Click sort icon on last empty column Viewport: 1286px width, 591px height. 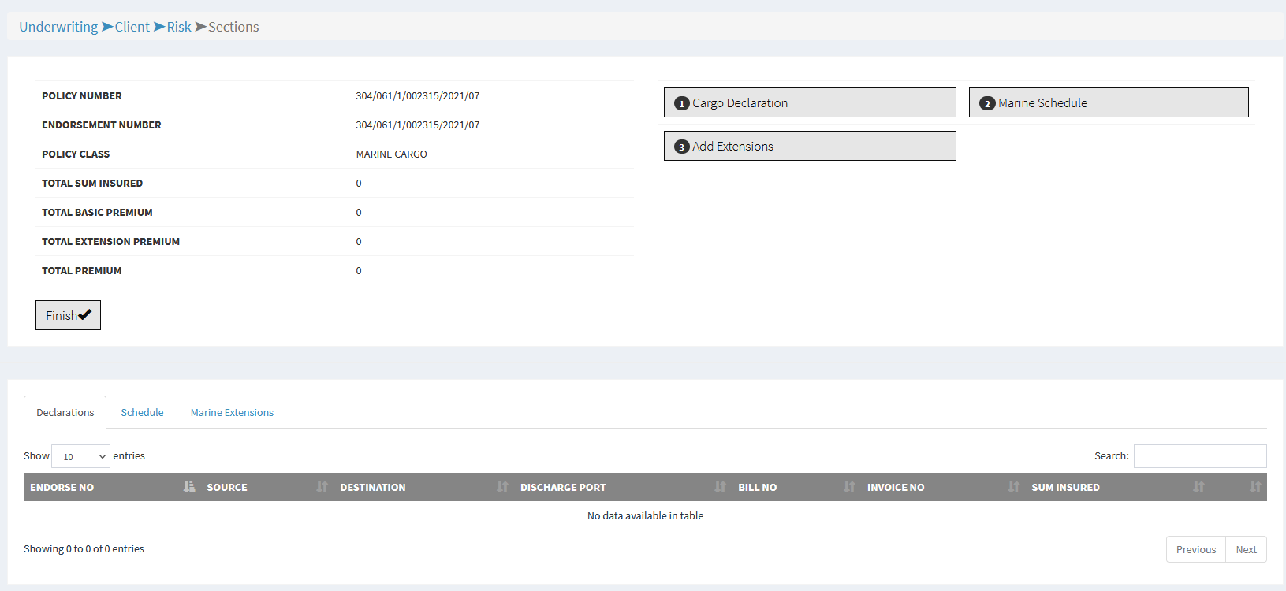(x=1255, y=487)
